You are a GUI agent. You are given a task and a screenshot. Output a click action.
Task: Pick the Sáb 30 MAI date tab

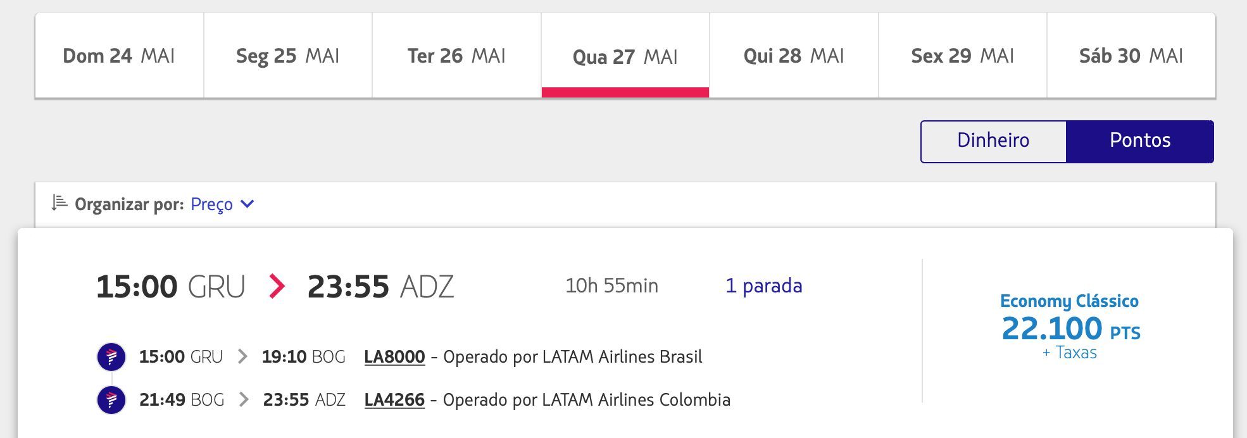coord(1131,56)
